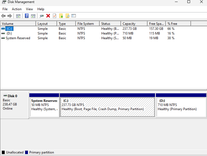Click the 238.47 GB disk size text
This screenshot has width=207, height=156.
pyautogui.click(x=10, y=104)
